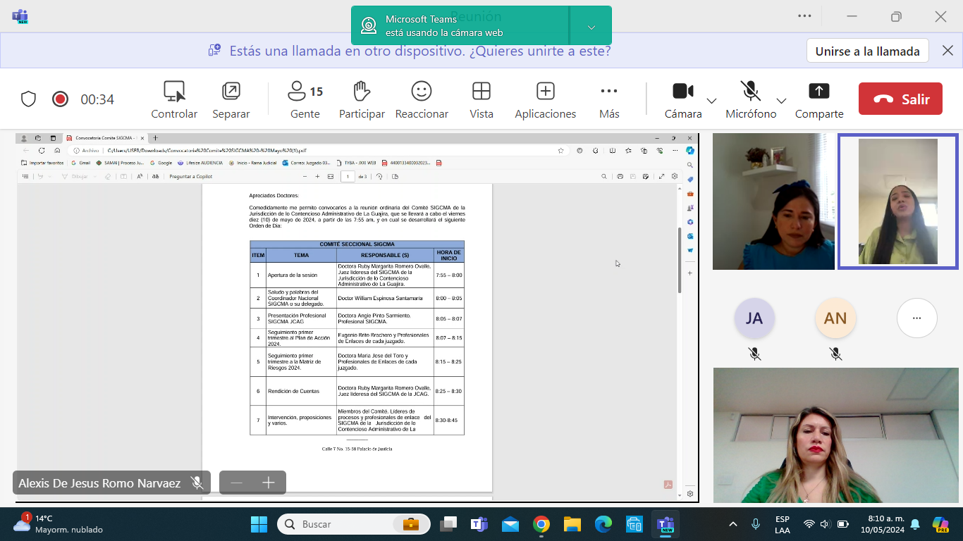Viewport: 963px width, 541px height.
Task: Open the Lifesize AUDIENCIA bookmark
Action: point(200,163)
